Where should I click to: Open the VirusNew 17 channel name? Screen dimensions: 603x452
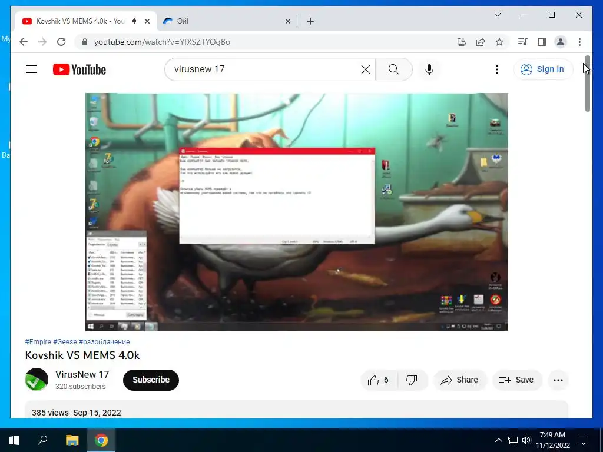click(82, 374)
